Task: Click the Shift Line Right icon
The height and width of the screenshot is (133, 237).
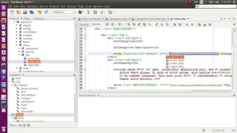Action: tap(180, 24)
